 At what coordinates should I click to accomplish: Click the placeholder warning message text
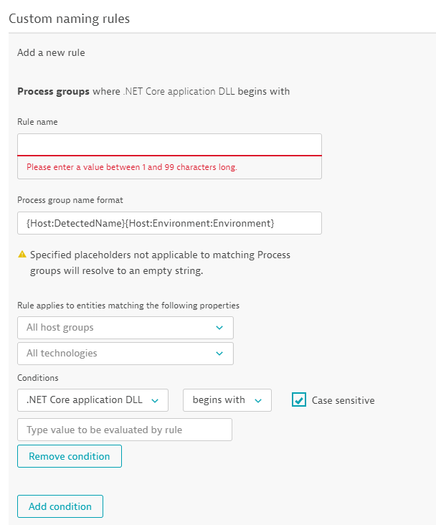[160, 263]
